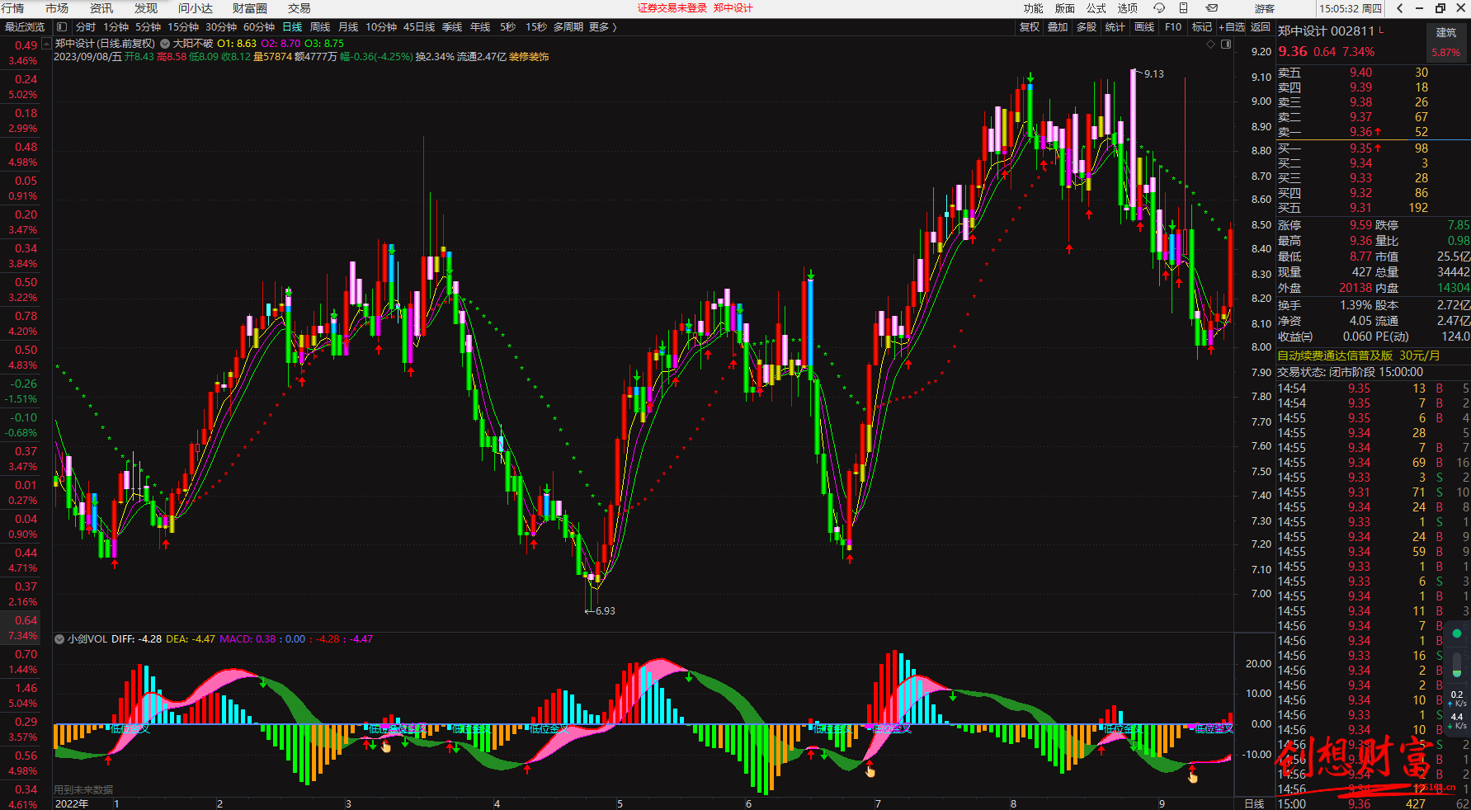Image resolution: width=1471 pixels, height=810 pixels.
Task: Switch to the 60分钟 period
Action: click(x=259, y=27)
